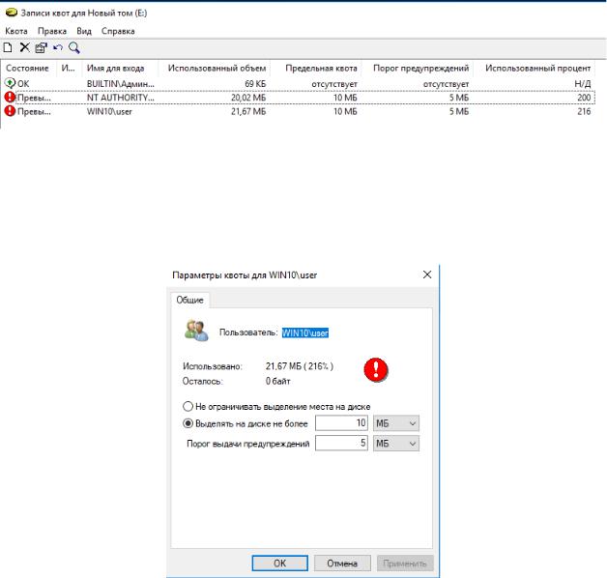Viewport: 607px width, 578px height.
Task: Open the Правка menu
Action: [x=52, y=31]
